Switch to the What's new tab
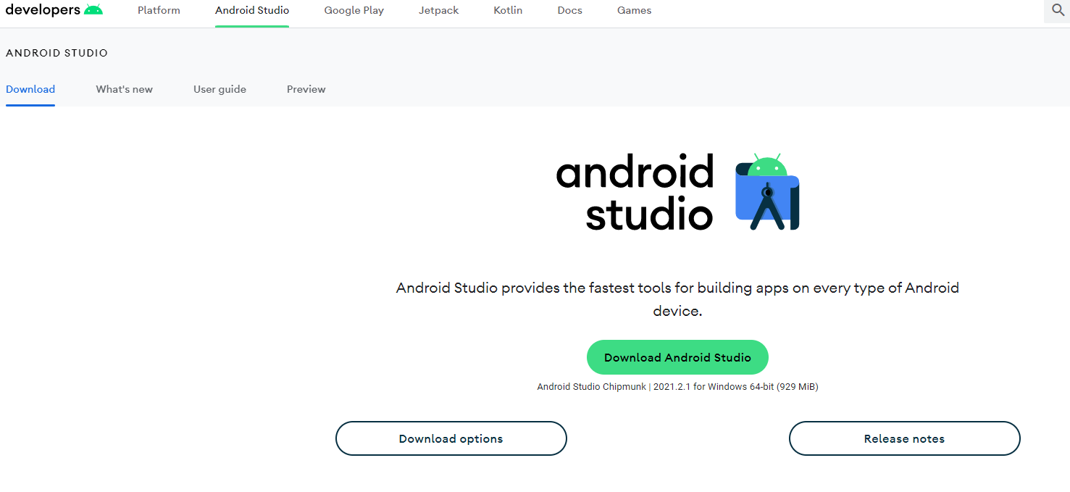The image size is (1070, 492). click(x=125, y=89)
